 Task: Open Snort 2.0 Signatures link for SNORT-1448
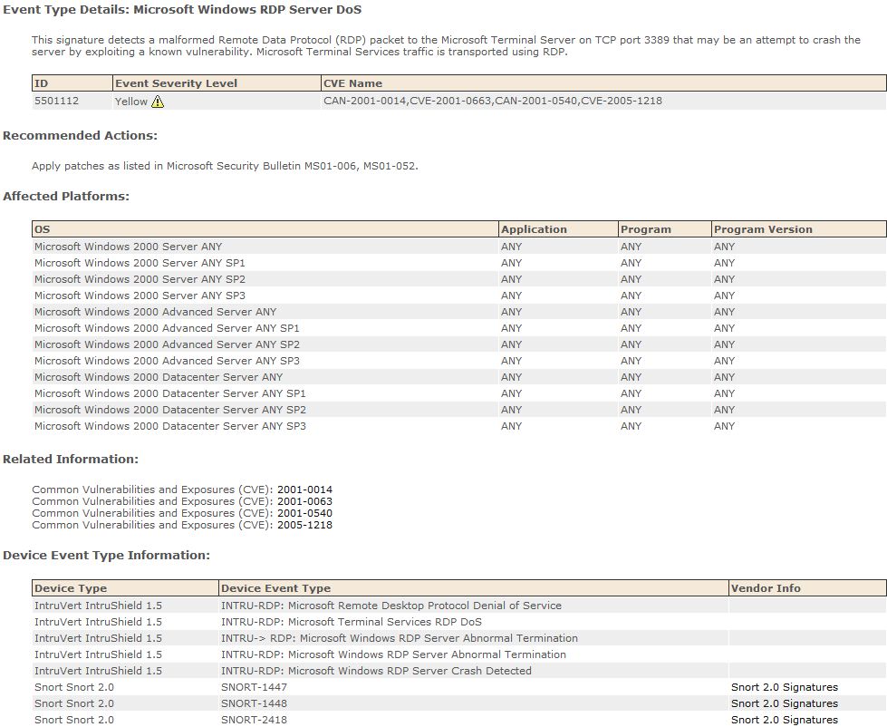coord(784,703)
